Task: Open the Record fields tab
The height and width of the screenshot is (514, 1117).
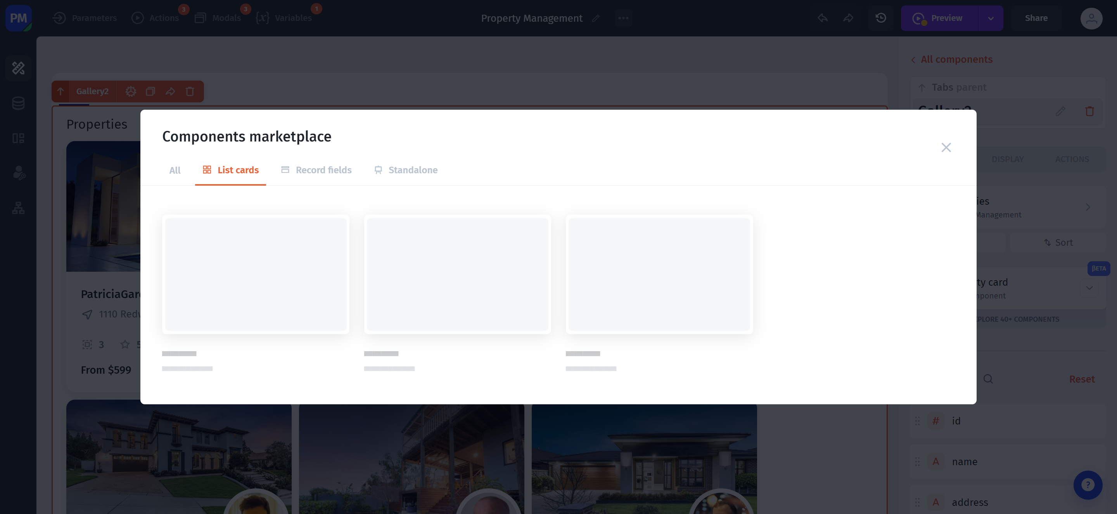Action: (x=316, y=170)
